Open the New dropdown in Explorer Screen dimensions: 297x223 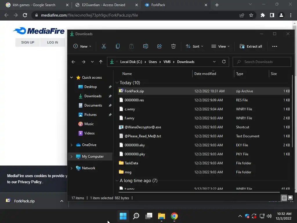[x=82, y=46]
